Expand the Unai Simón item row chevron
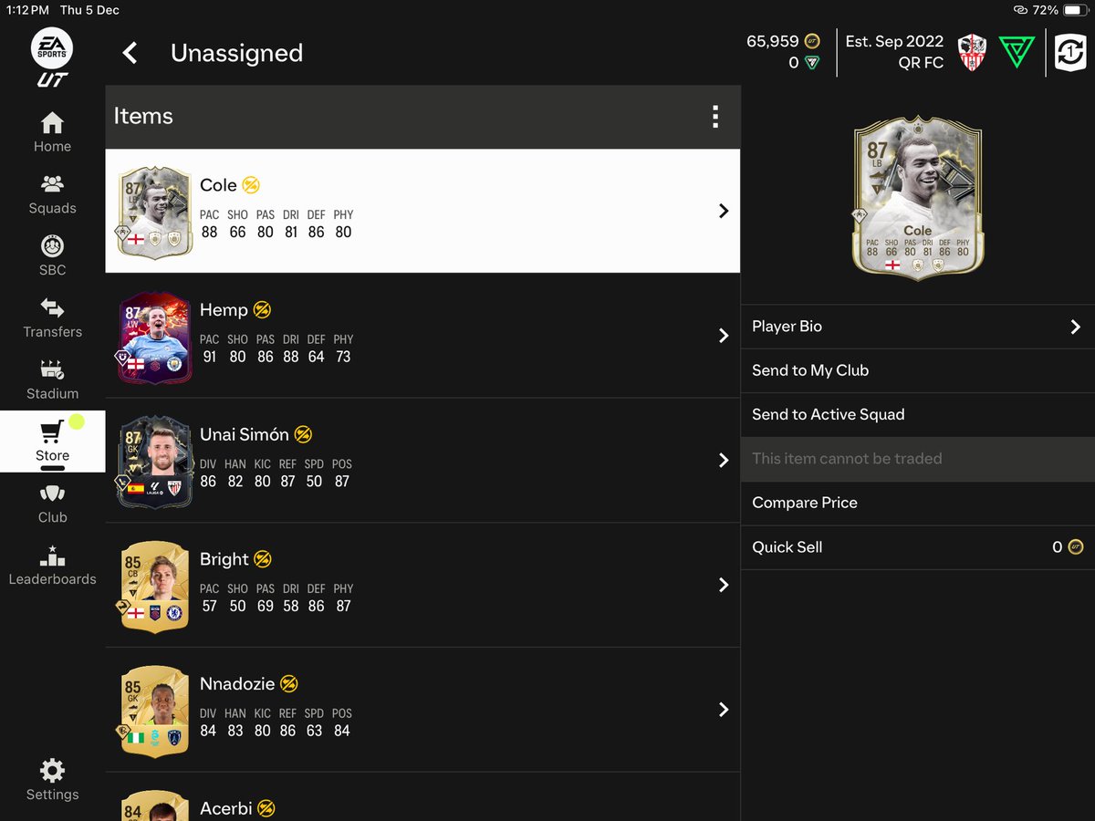Image resolution: width=1095 pixels, height=821 pixels. [724, 461]
